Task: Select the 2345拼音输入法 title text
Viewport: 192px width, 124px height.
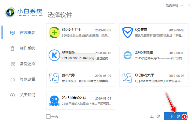Action: [74, 98]
